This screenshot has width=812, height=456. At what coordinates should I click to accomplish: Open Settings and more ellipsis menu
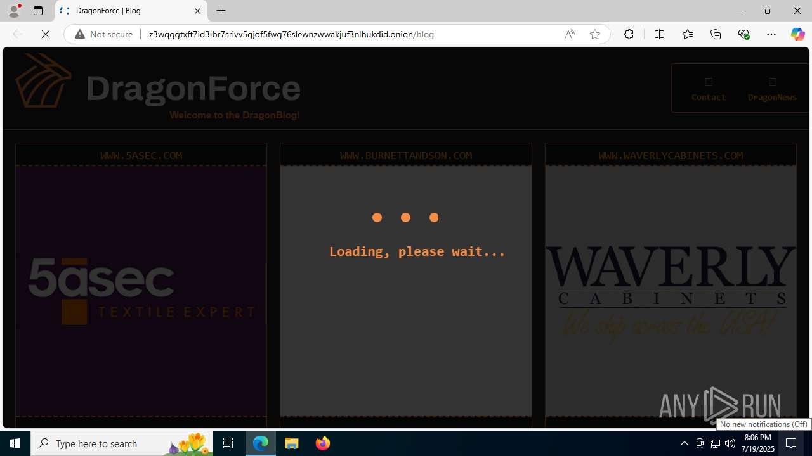771,34
